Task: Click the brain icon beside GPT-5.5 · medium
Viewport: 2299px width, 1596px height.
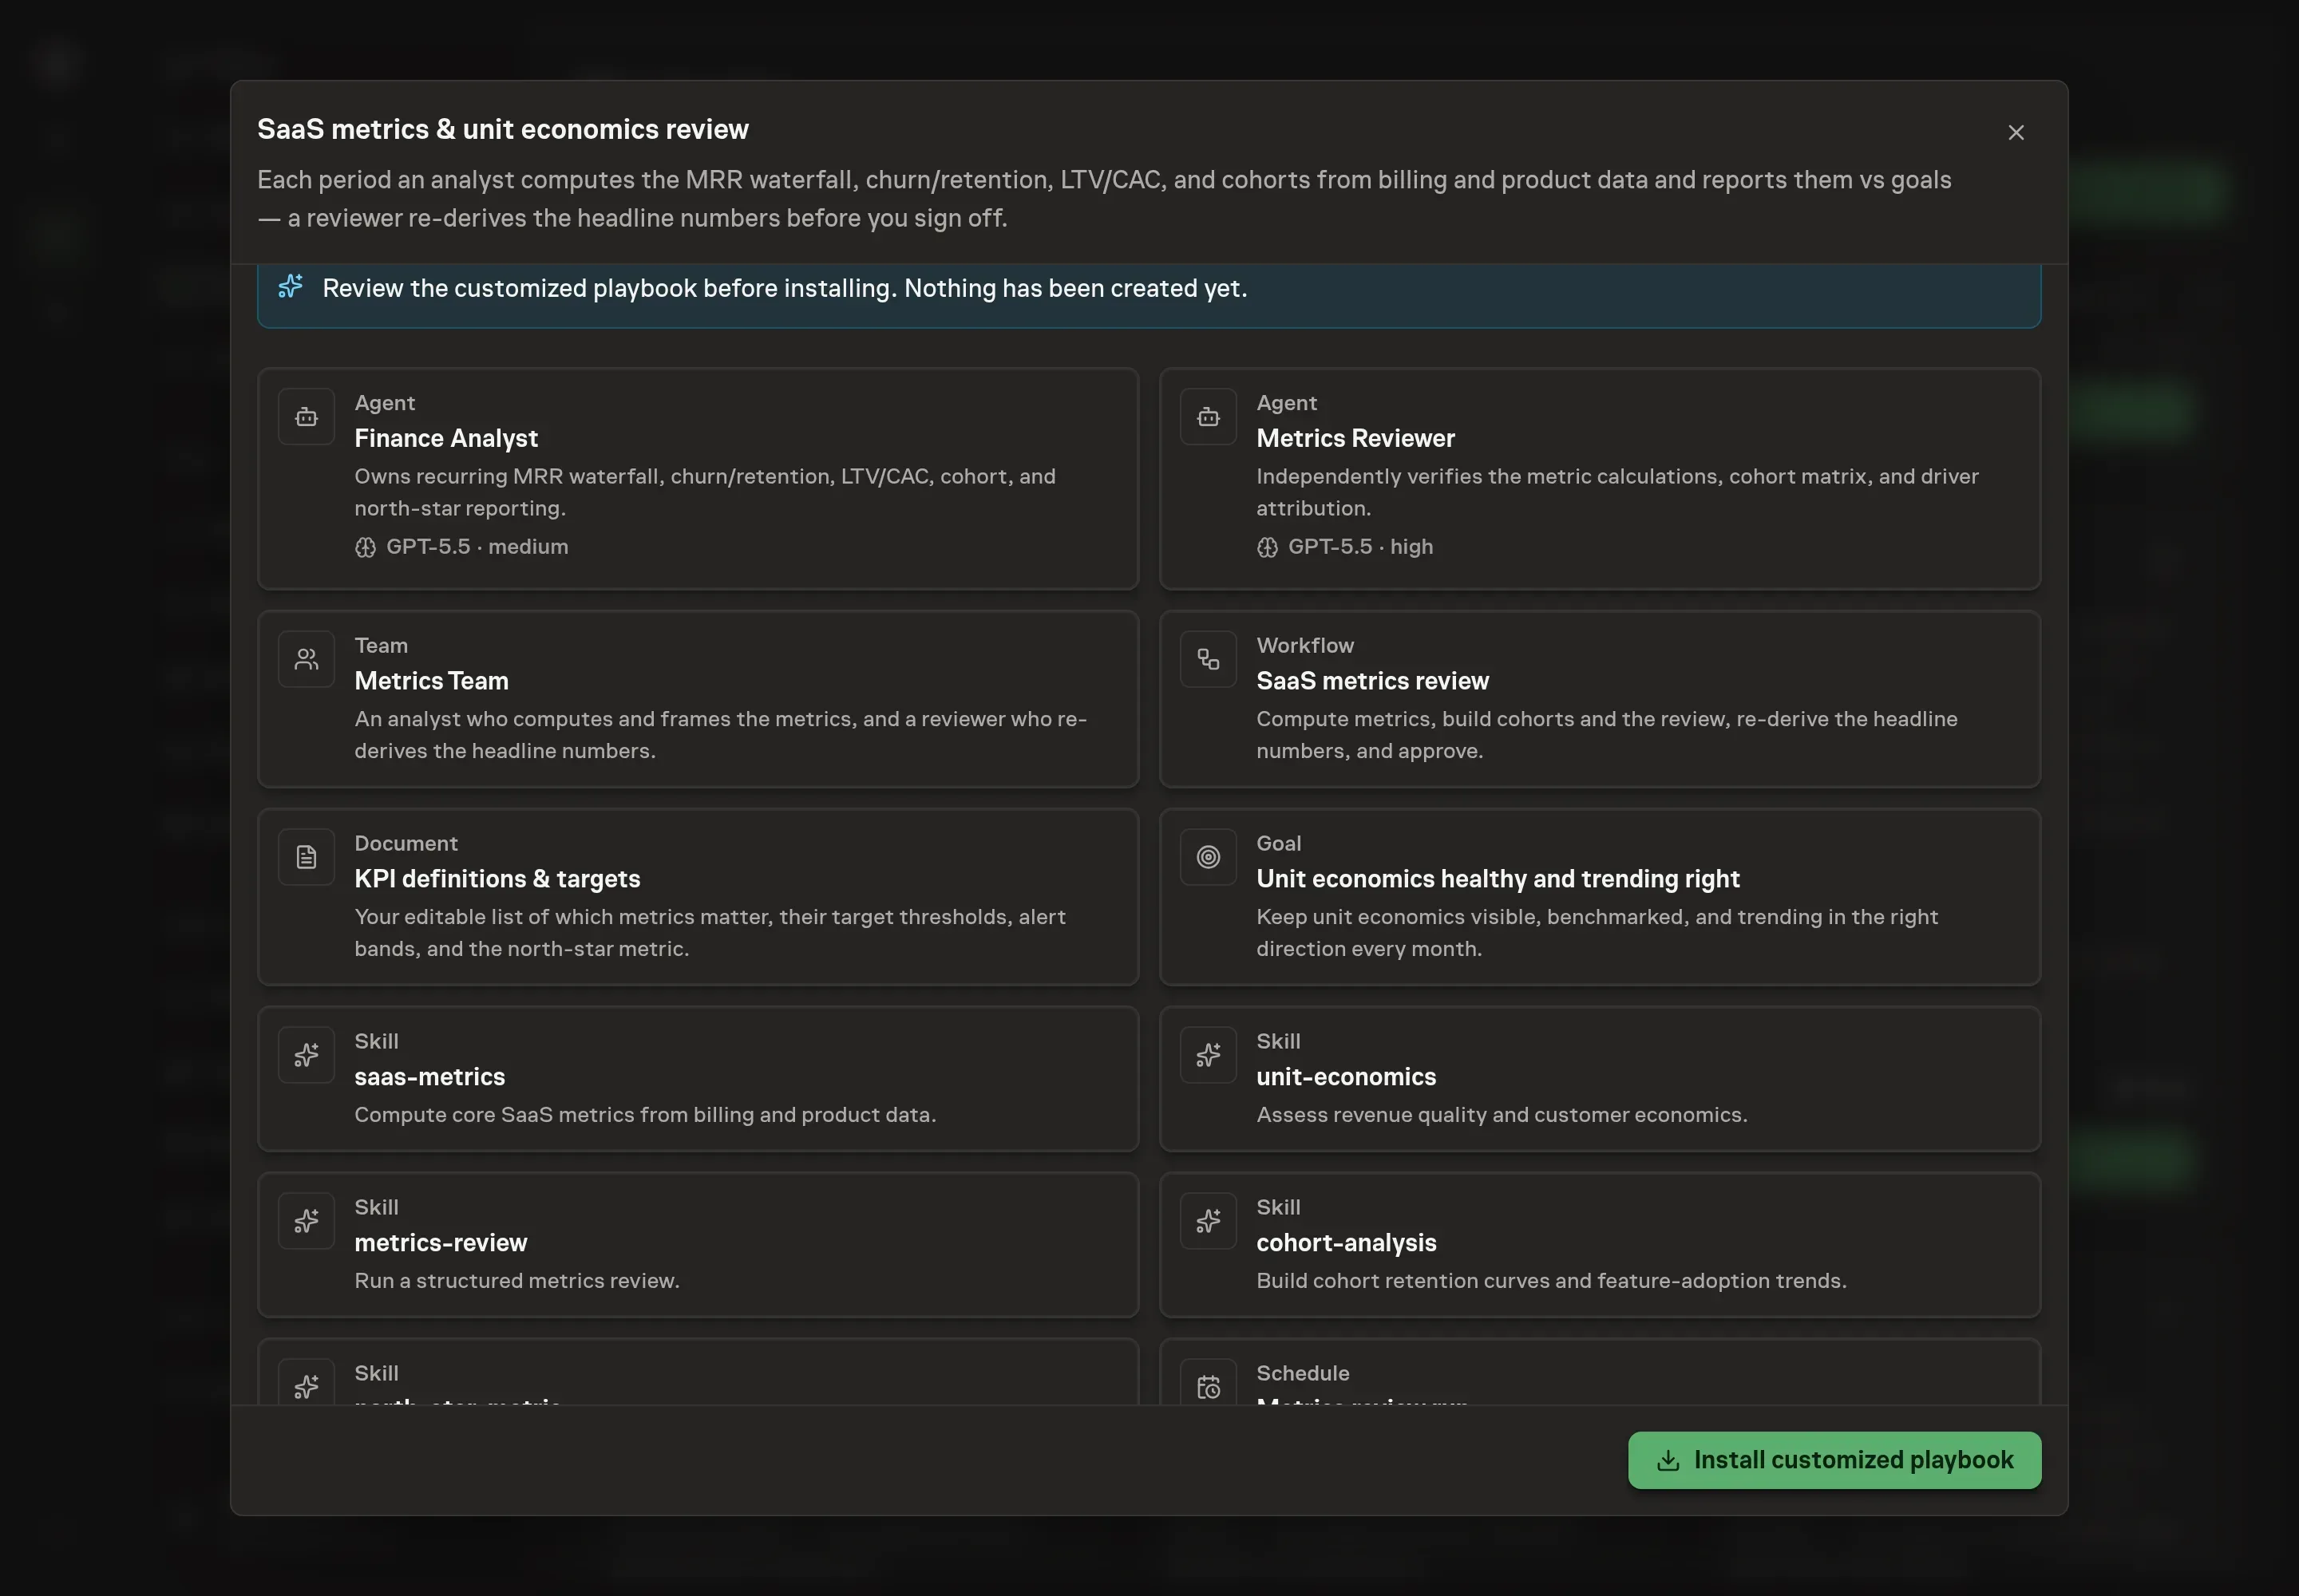Action: [x=365, y=547]
